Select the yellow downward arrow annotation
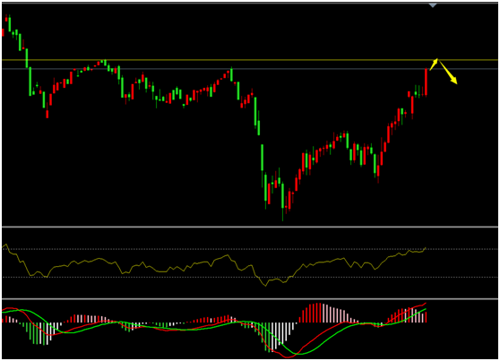This screenshot has height=361, width=500. 448,72
